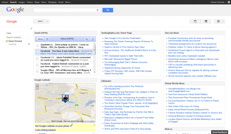Viewport: 231px width, 134px height.
Task: Click the blue search magnifier button
Action: click(108, 10)
